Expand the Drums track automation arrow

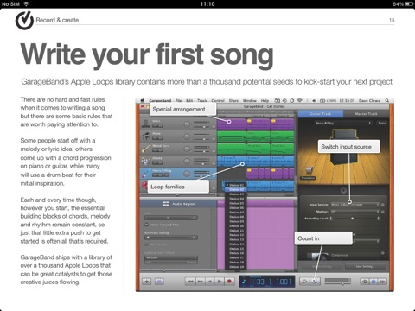click(x=214, y=164)
